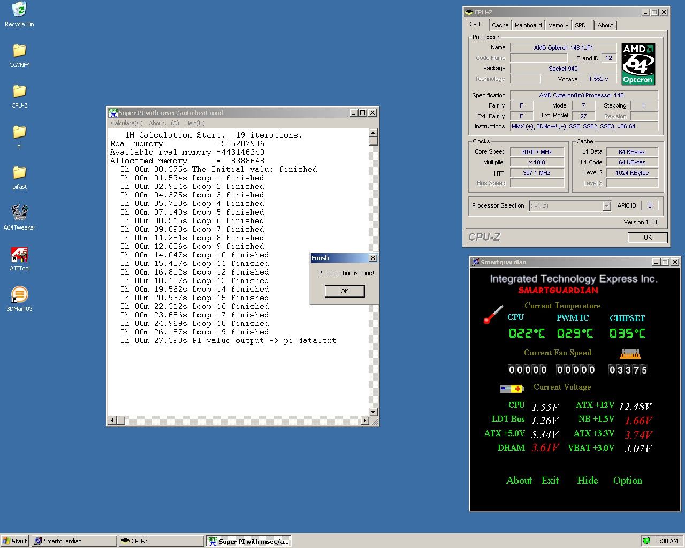Click the battery icon beside Current Voltage
The height and width of the screenshot is (548, 685).
[511, 389]
